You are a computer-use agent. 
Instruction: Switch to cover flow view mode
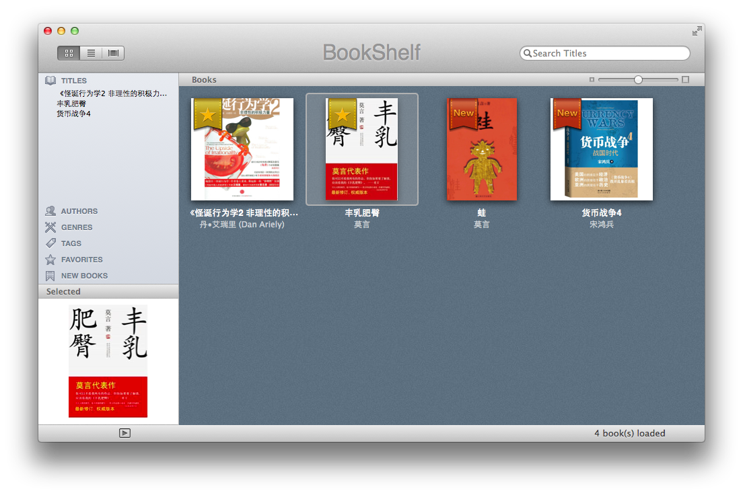tap(113, 53)
